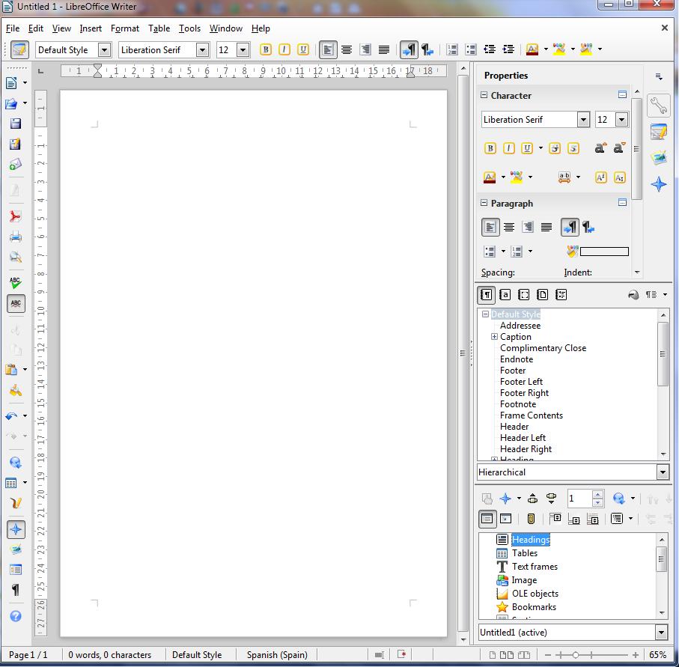Show List Styles tab in styles panel
The width and height of the screenshot is (679, 667).
561,295
